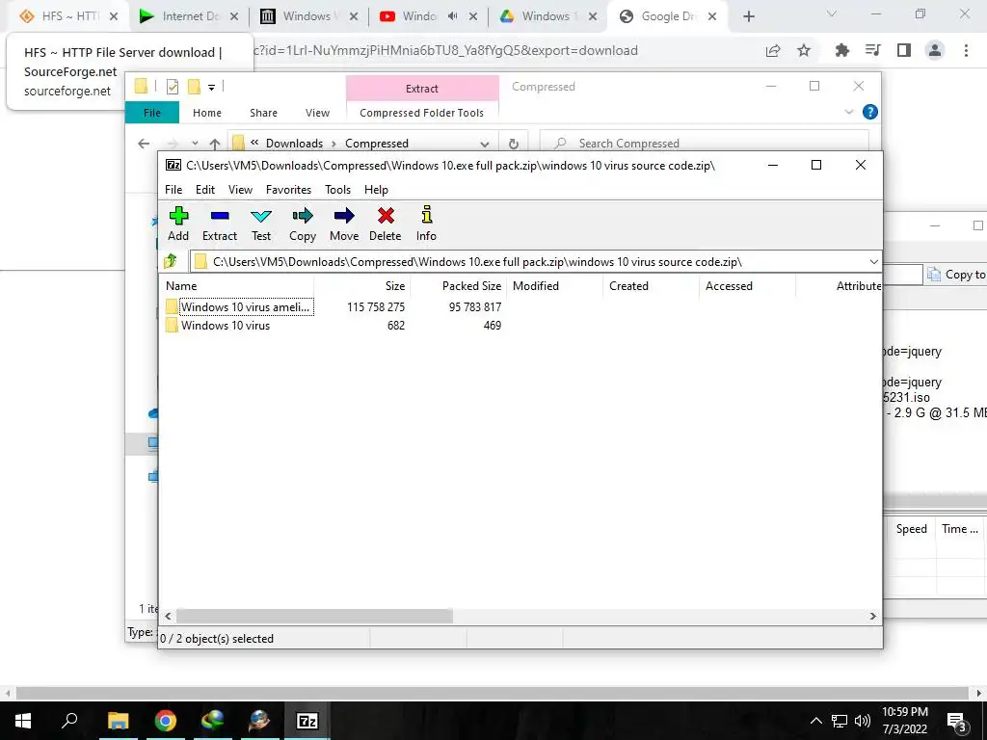Sort by Created column header
The image size is (987, 740).
click(x=628, y=285)
